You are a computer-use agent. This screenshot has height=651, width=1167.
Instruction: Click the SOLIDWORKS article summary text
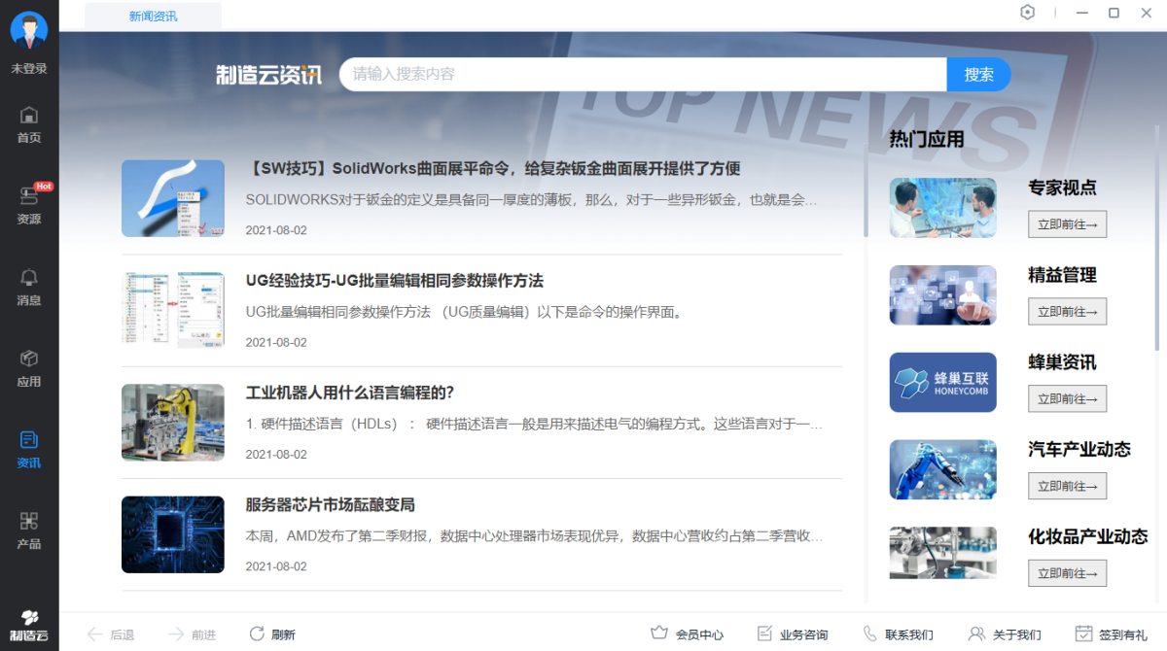[x=531, y=200]
